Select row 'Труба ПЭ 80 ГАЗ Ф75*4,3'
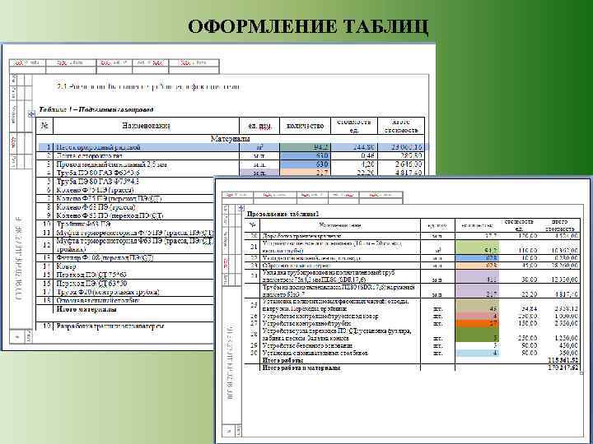This screenshot has width=593, height=444. pos(125,182)
